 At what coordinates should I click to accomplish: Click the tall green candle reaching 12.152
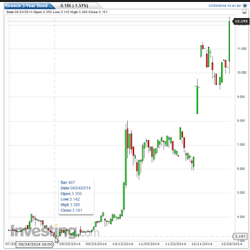click(x=229, y=41)
